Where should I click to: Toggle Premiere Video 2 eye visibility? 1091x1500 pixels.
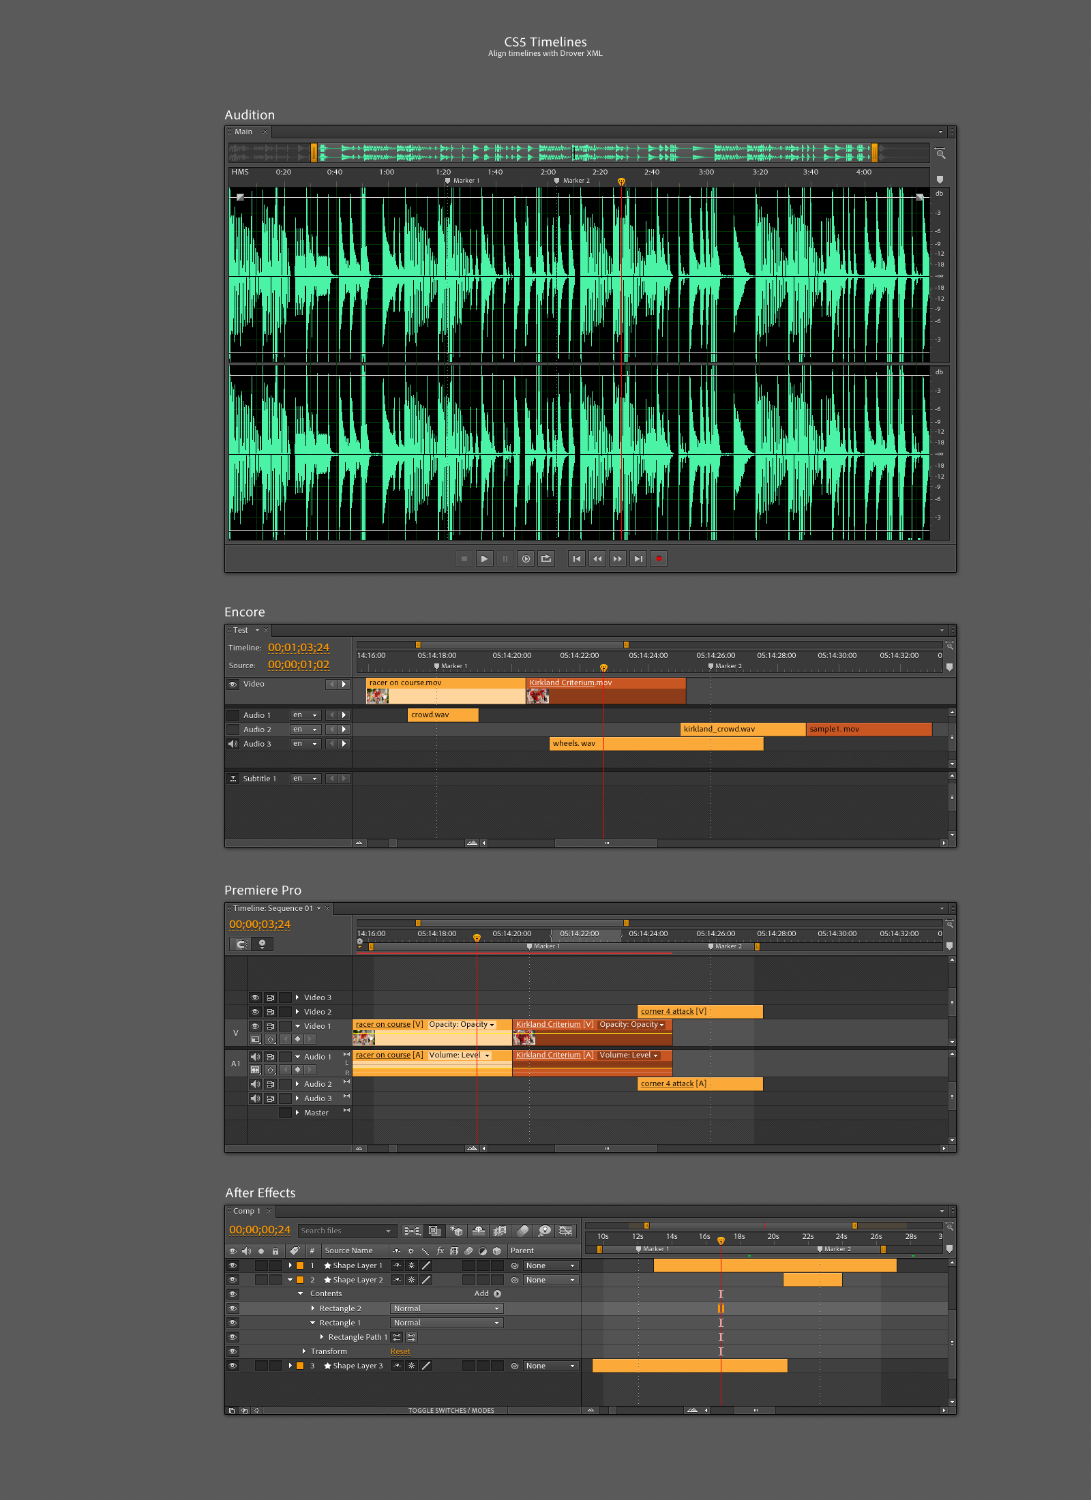point(255,1012)
